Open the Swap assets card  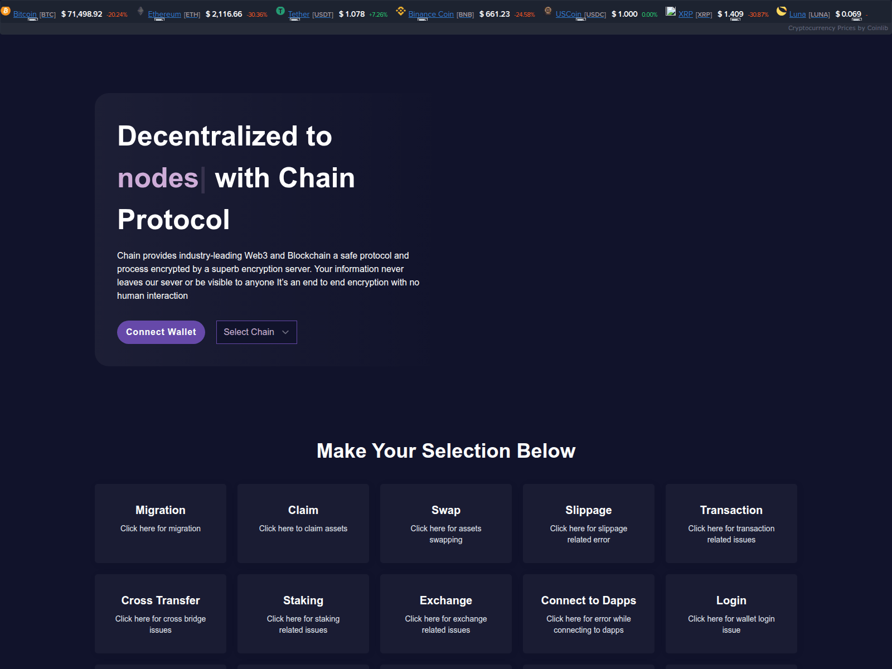click(446, 523)
